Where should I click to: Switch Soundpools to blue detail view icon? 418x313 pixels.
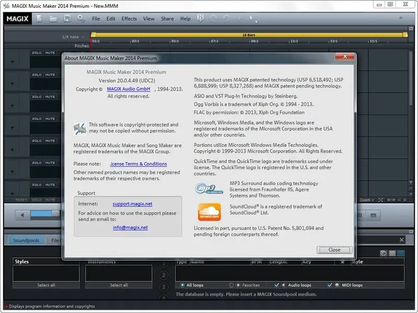click(401, 253)
